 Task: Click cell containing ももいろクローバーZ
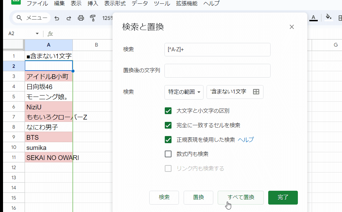tap(49, 117)
